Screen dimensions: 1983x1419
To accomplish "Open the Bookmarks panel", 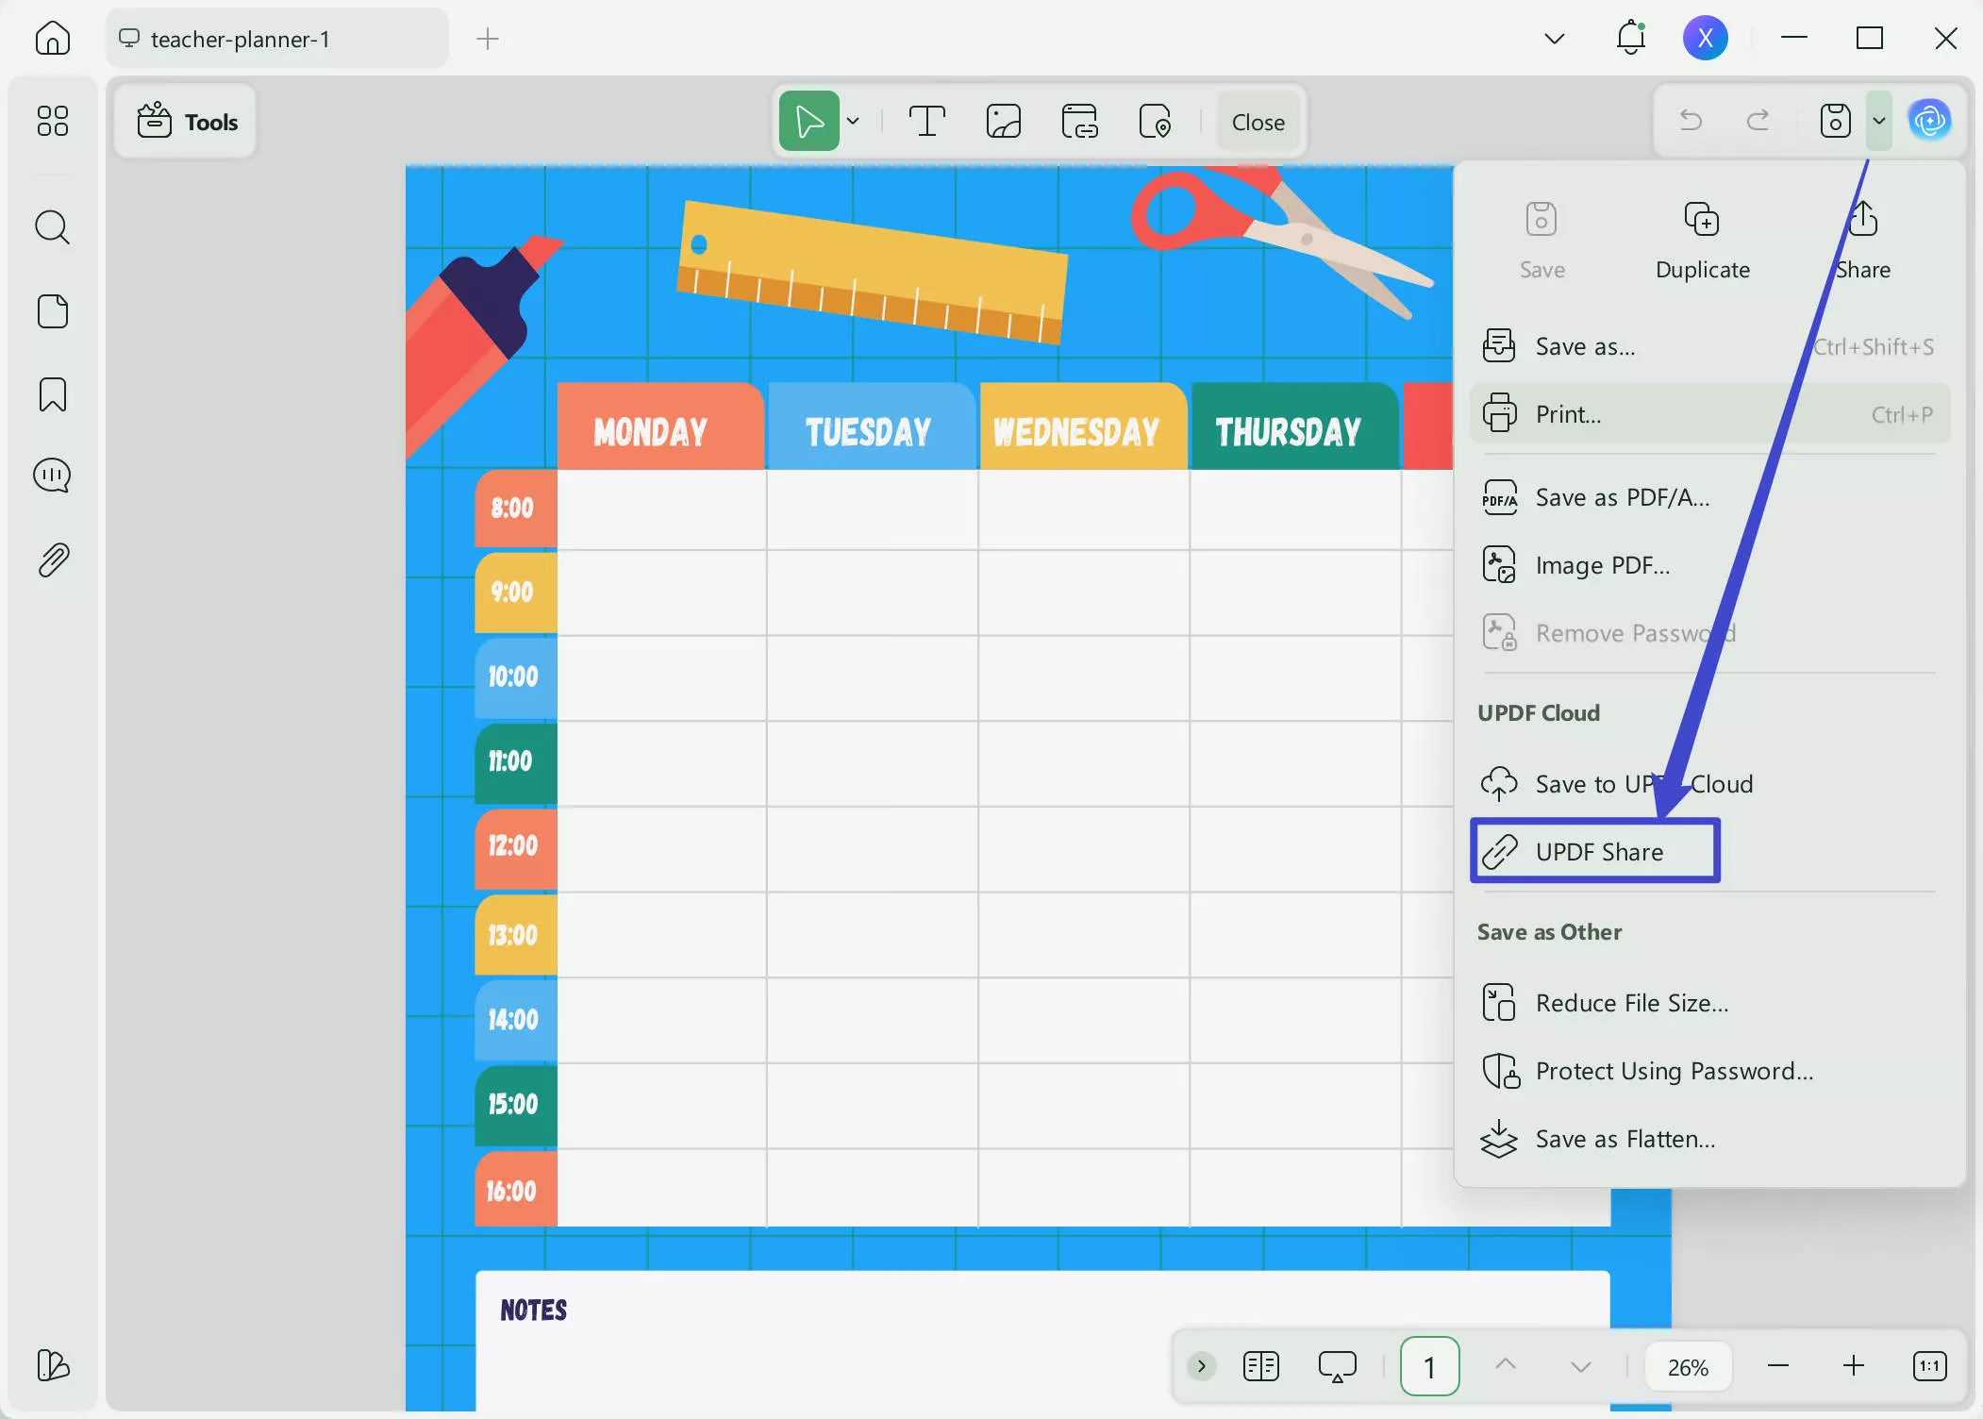I will tap(53, 394).
